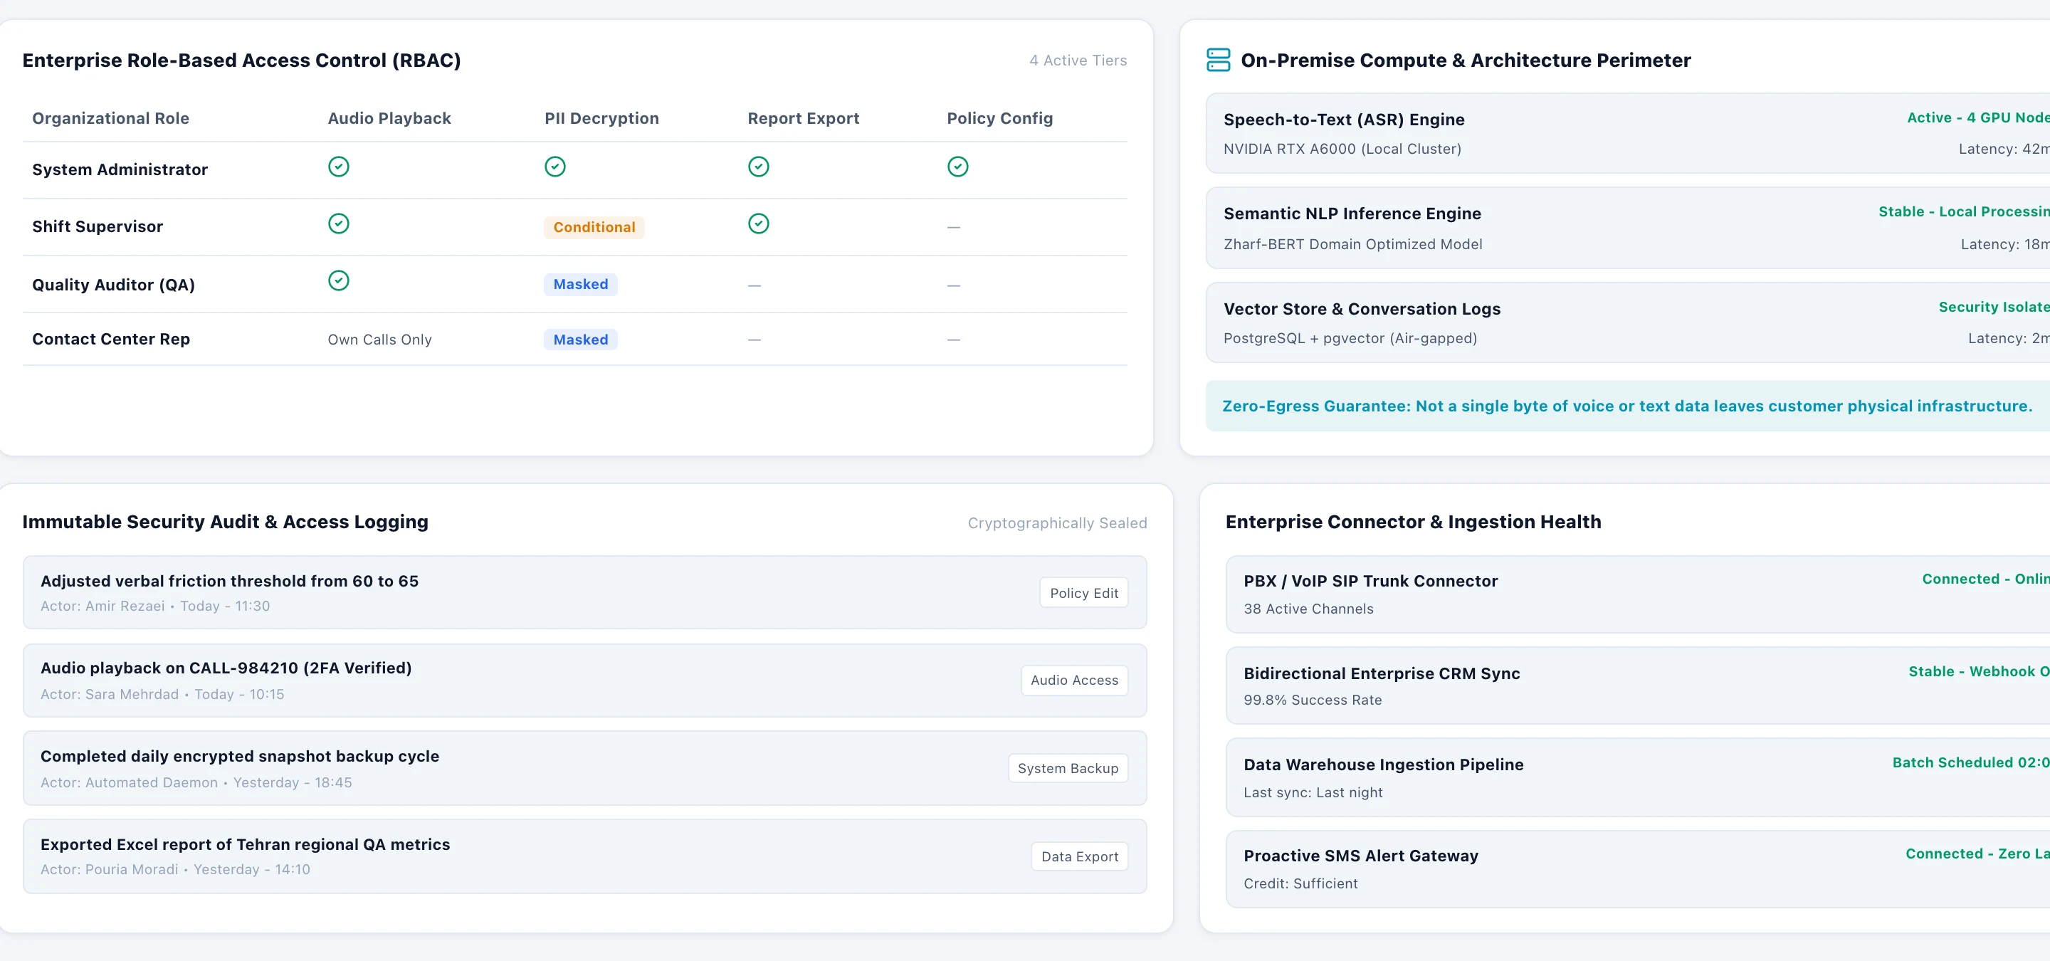This screenshot has height=961, width=2050.
Task: Click the Cryptographically Sealed label
Action: [x=1057, y=522]
